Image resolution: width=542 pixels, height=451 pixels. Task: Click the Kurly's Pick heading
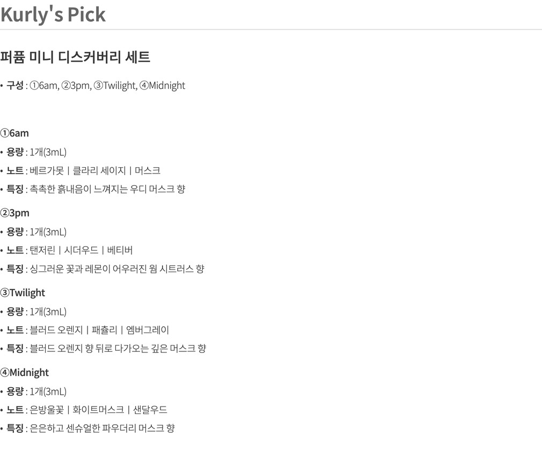pyautogui.click(x=53, y=14)
